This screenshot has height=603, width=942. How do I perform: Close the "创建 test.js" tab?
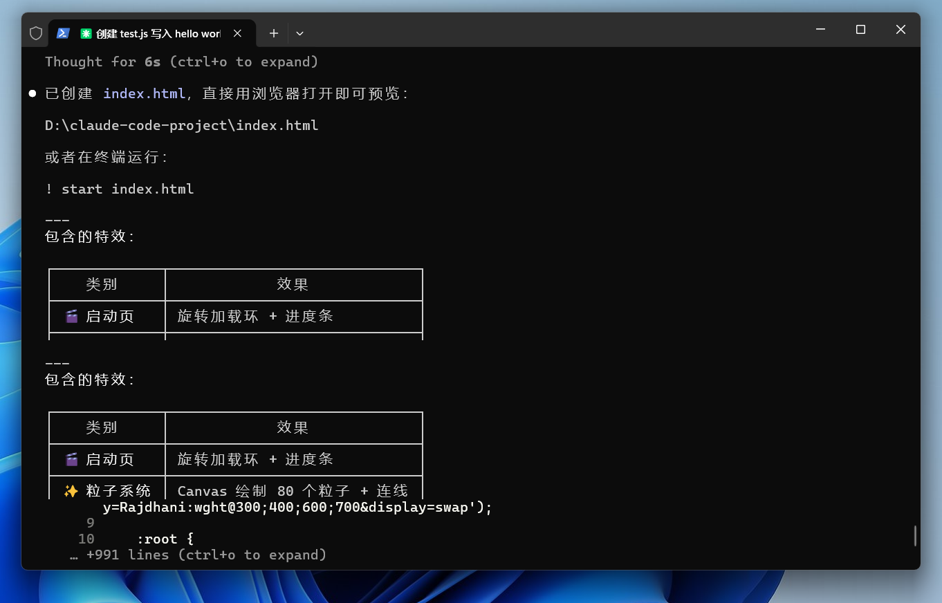click(x=238, y=33)
